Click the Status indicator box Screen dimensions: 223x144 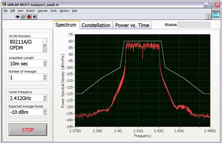[x=194, y=25]
